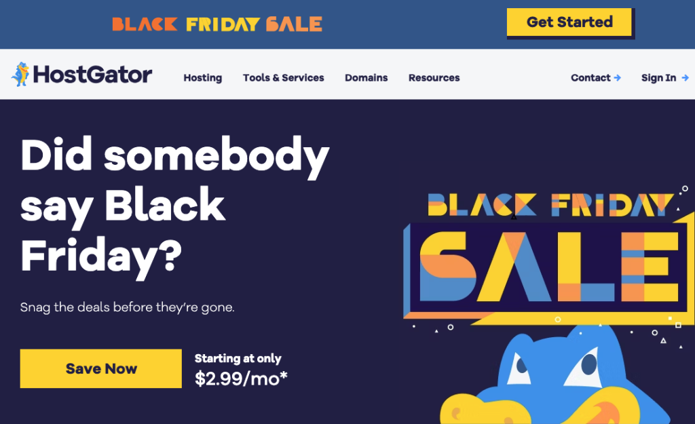695x424 pixels.
Task: Click the yellow Save Now button
Action: point(100,368)
